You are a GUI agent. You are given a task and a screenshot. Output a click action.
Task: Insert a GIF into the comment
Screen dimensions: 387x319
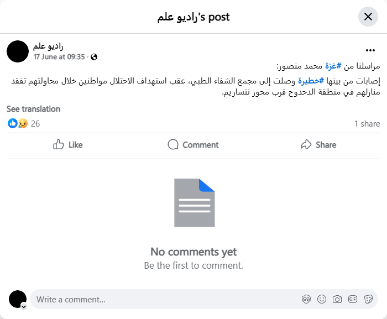point(353,299)
